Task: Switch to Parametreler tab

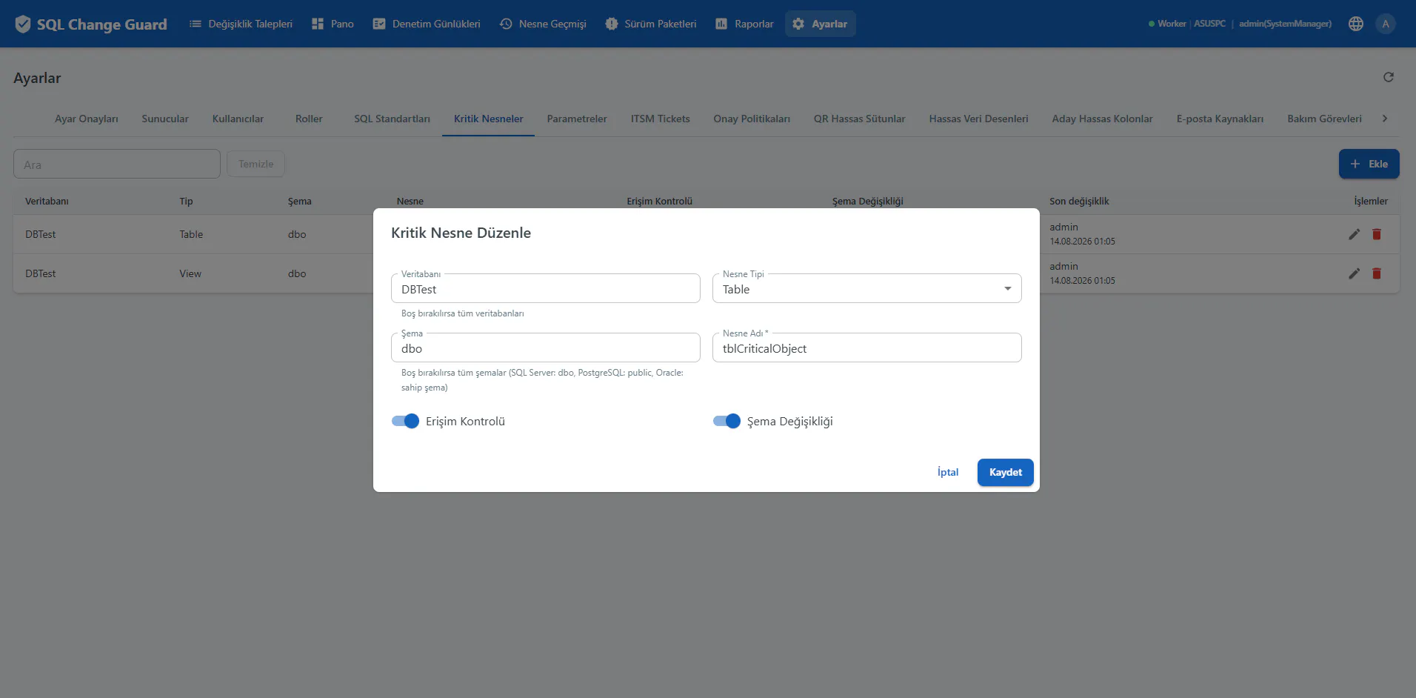Action: [577, 119]
